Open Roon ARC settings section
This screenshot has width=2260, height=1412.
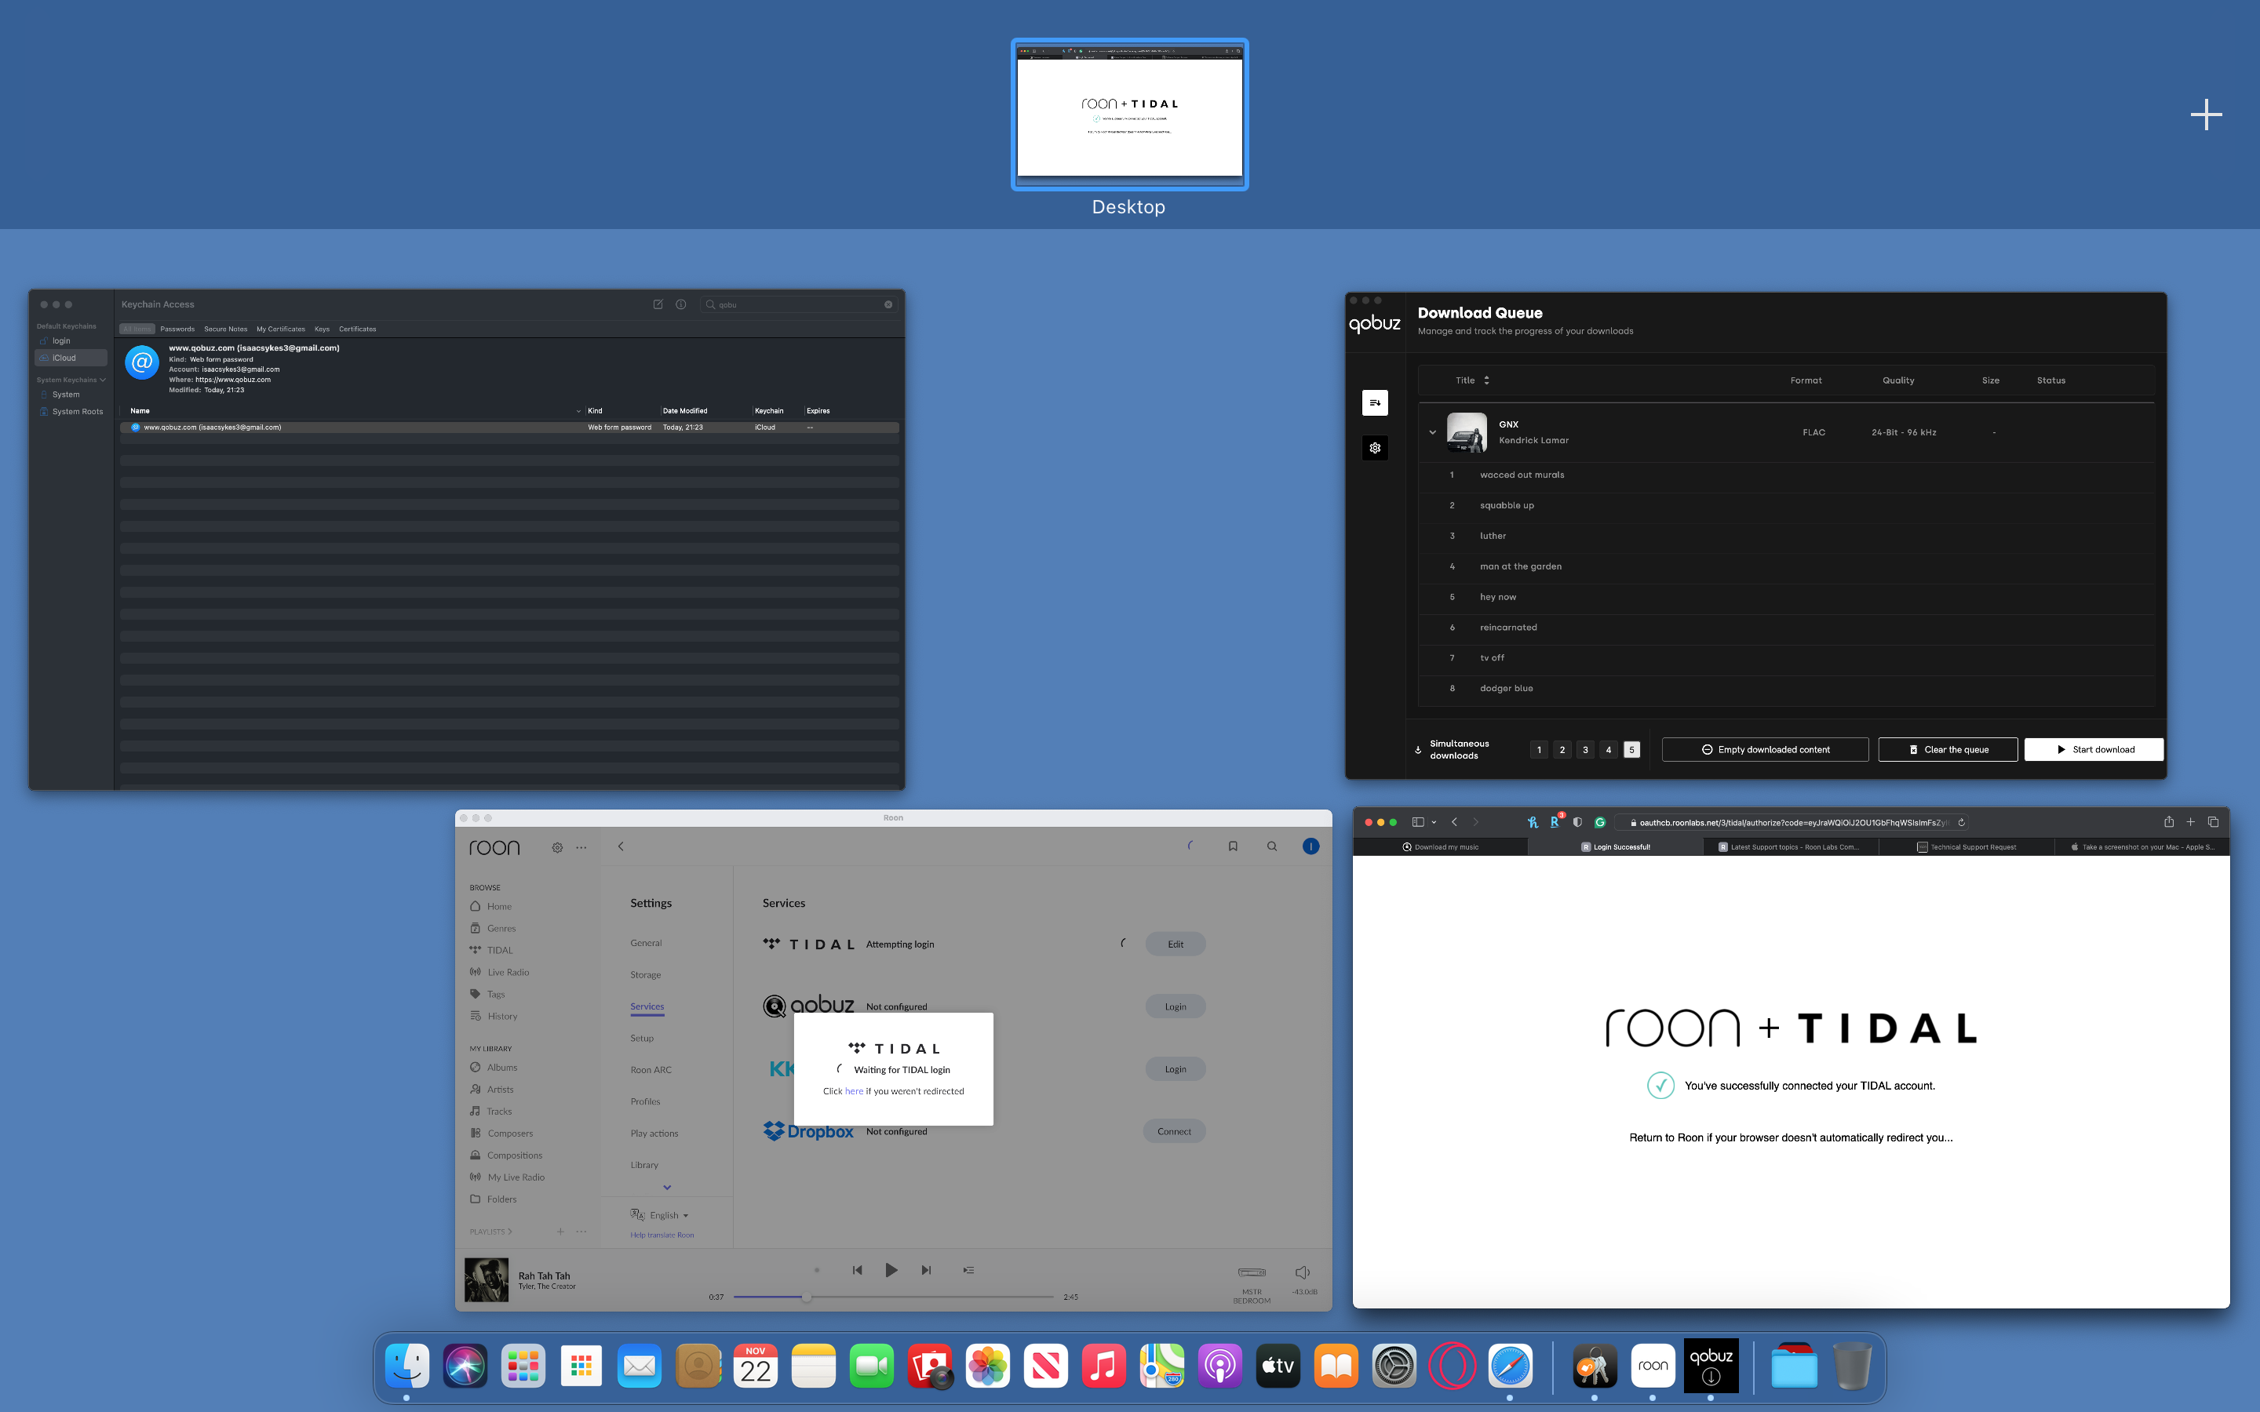tap(651, 1070)
